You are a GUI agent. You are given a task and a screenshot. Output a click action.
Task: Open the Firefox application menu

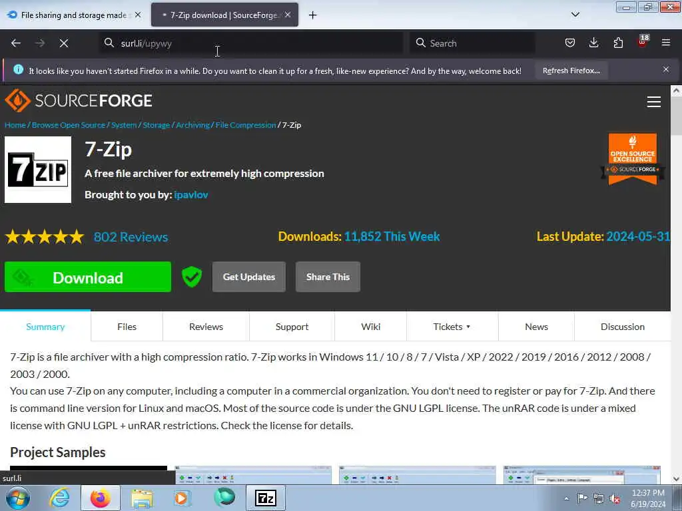click(666, 43)
